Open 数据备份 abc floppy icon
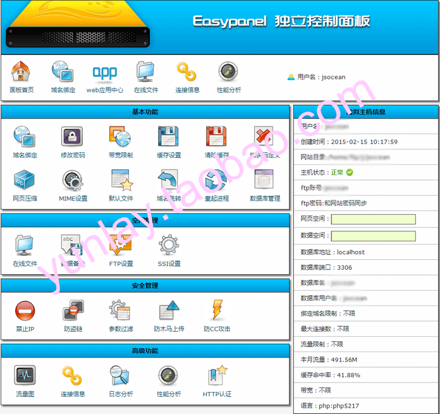The image size is (440, 414). click(x=71, y=245)
